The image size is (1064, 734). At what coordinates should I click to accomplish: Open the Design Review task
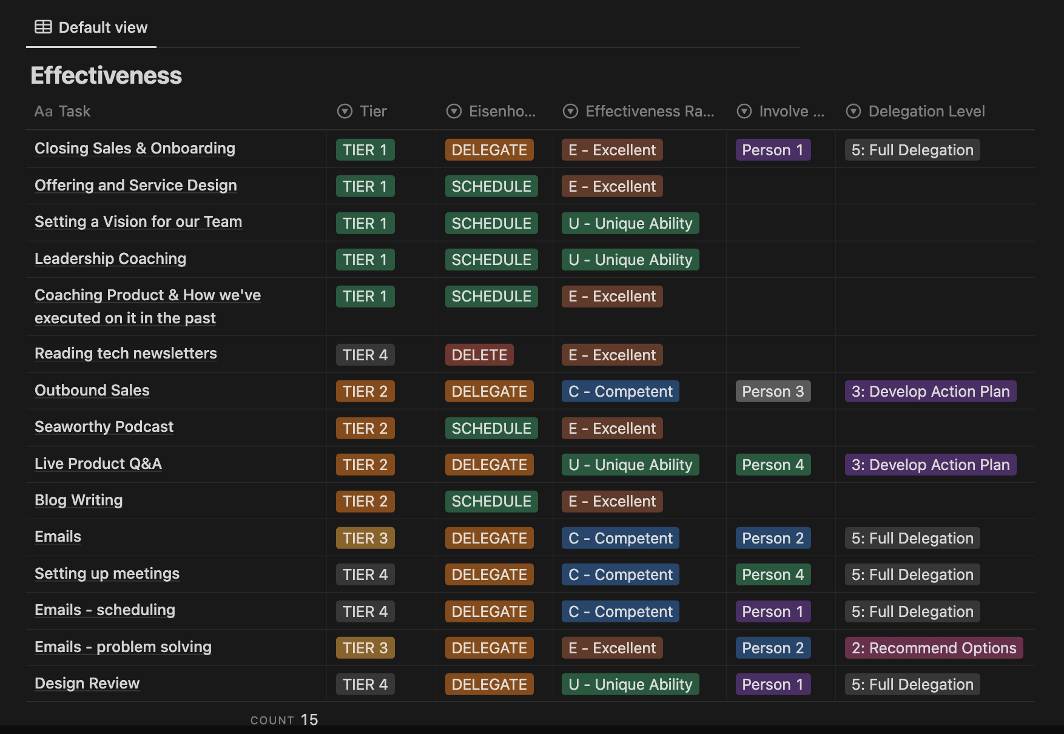pyautogui.click(x=87, y=684)
